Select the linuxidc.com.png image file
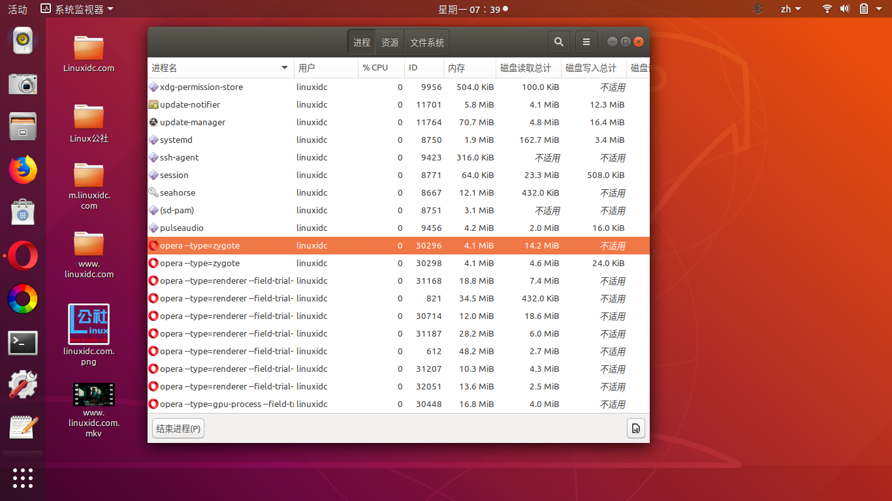 tap(89, 335)
